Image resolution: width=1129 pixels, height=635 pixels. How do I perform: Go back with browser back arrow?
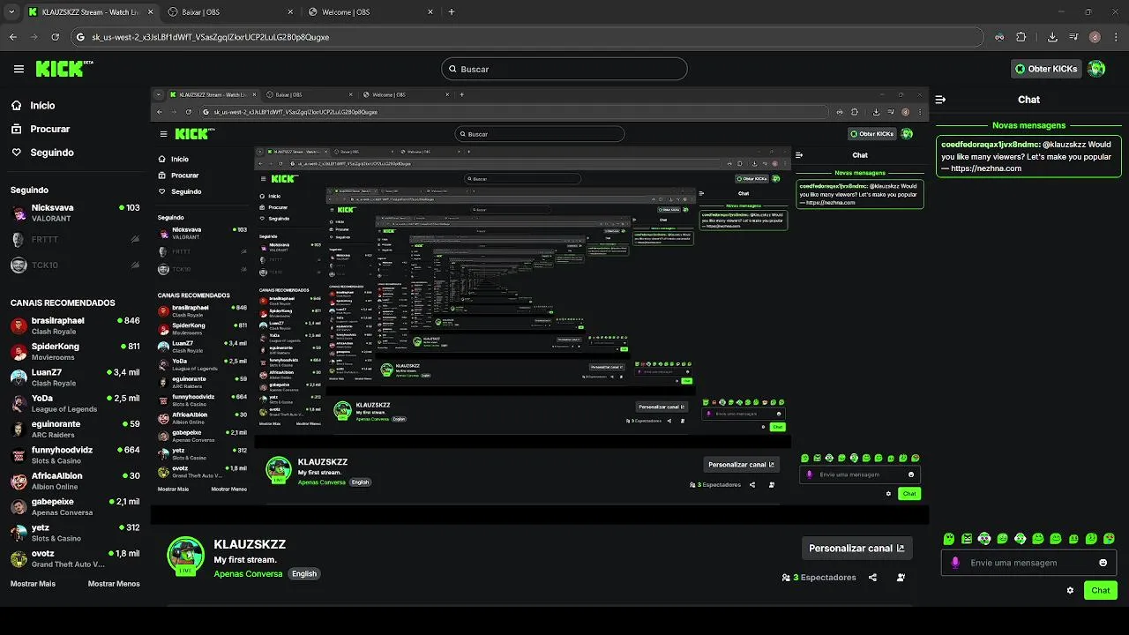(x=12, y=37)
